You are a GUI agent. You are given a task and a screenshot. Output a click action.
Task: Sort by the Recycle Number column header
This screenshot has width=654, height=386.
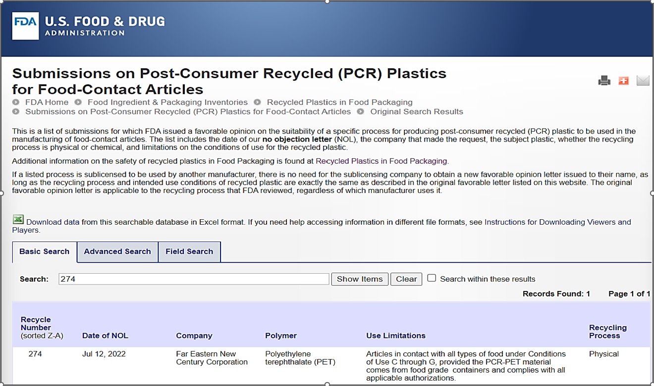point(36,324)
